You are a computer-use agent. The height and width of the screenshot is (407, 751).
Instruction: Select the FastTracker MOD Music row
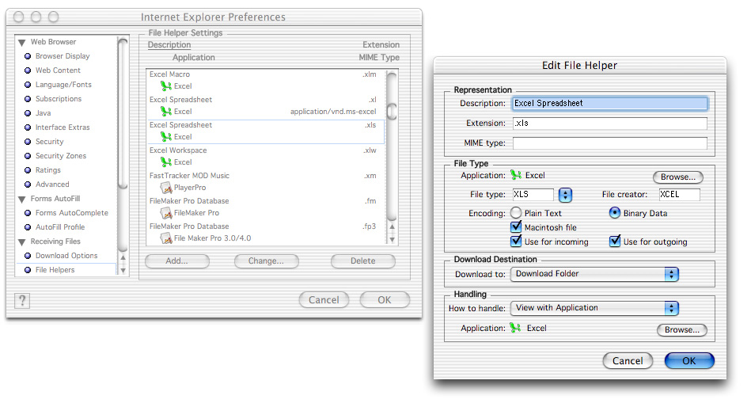click(x=266, y=182)
